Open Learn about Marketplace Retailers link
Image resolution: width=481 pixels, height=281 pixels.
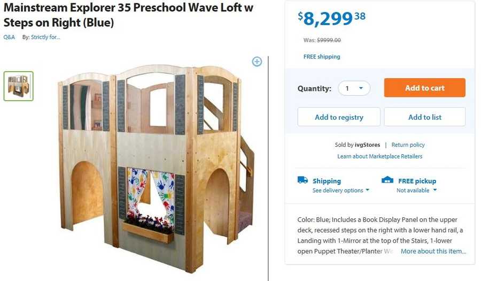tap(379, 156)
